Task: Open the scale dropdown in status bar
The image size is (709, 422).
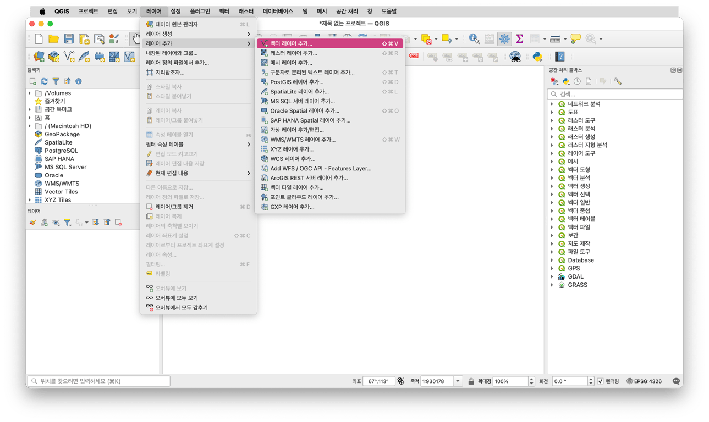Action: [457, 381]
